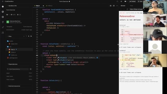This screenshot has height=94, width=167.
Task: Open the Live collaboration sidebar icon
Action: click(x=3, y=32)
